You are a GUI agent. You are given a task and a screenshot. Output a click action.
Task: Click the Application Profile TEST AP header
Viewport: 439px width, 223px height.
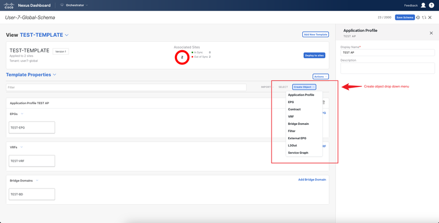coord(30,103)
